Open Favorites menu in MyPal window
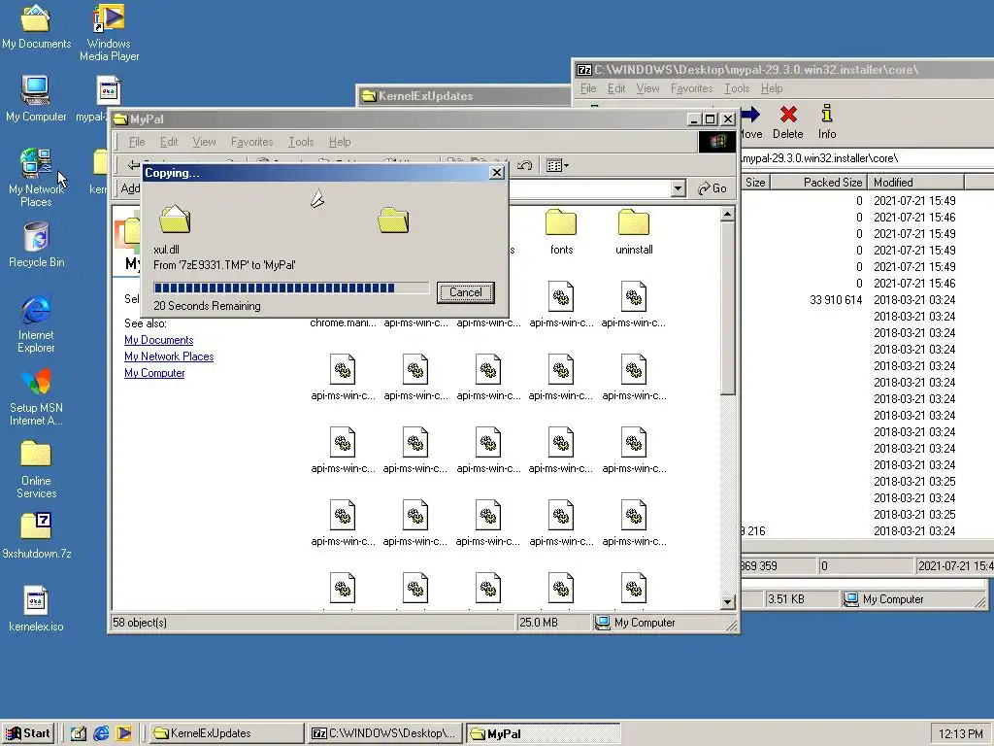Screen dimensions: 994x746 (x=251, y=142)
